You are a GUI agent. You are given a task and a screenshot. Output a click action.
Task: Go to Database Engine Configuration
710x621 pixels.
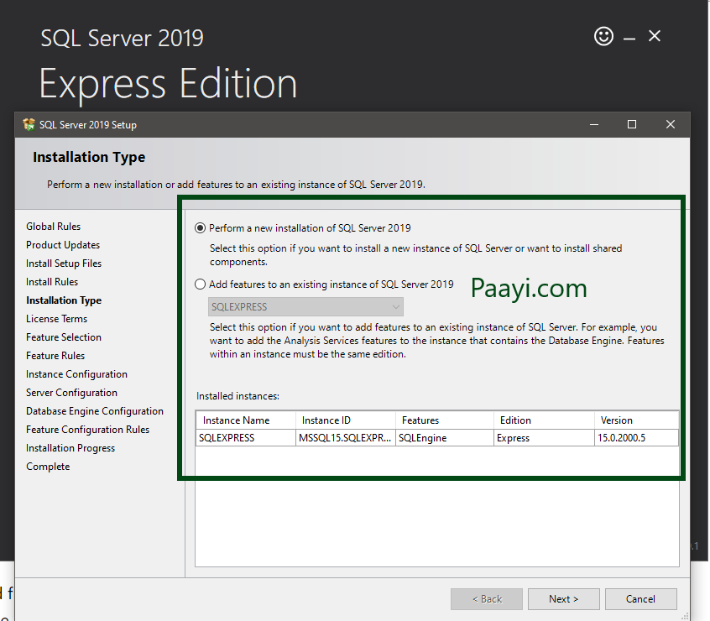pos(95,410)
